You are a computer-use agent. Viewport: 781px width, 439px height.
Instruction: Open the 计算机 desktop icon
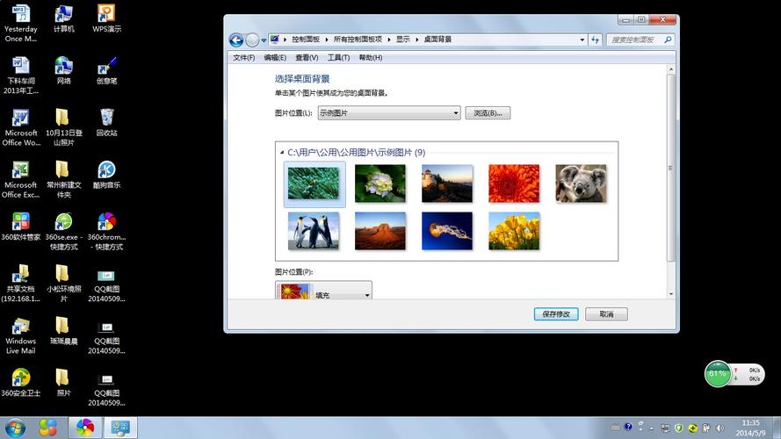tap(64, 19)
